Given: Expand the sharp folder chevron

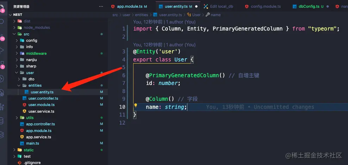Looking at the screenshot, I should click(17, 66).
